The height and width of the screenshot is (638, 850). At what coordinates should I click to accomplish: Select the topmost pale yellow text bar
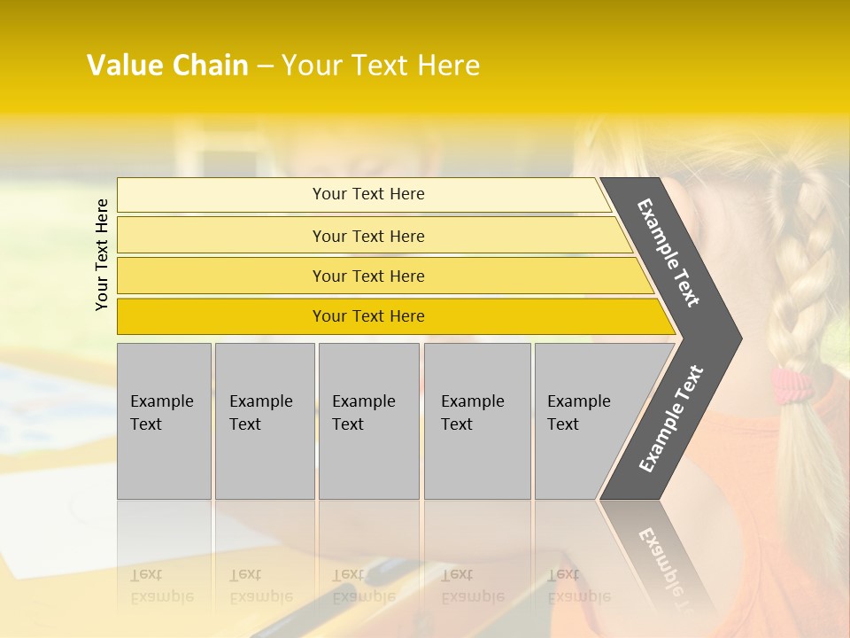point(368,194)
